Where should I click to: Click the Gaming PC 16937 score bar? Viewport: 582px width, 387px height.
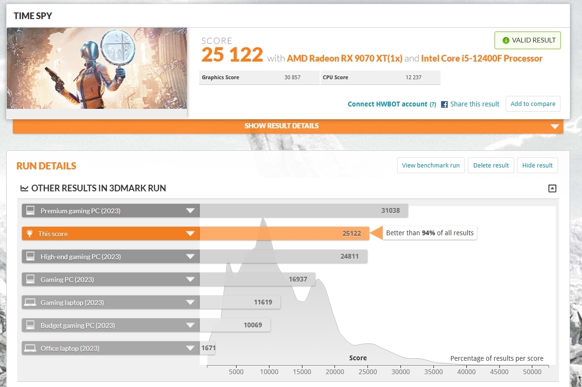pos(258,279)
